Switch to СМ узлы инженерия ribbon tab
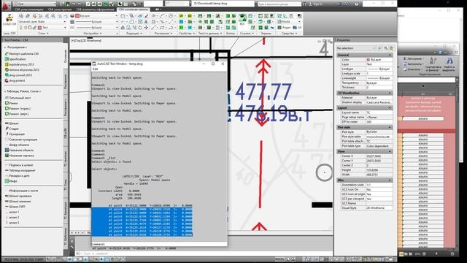The width and height of the screenshot is (467, 263). [x=29, y=9]
